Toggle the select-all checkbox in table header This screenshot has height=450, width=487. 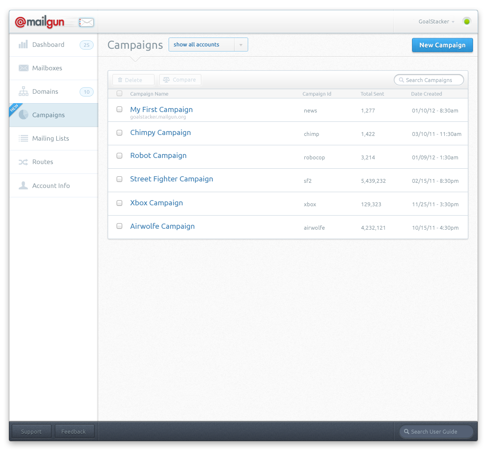[x=119, y=94]
